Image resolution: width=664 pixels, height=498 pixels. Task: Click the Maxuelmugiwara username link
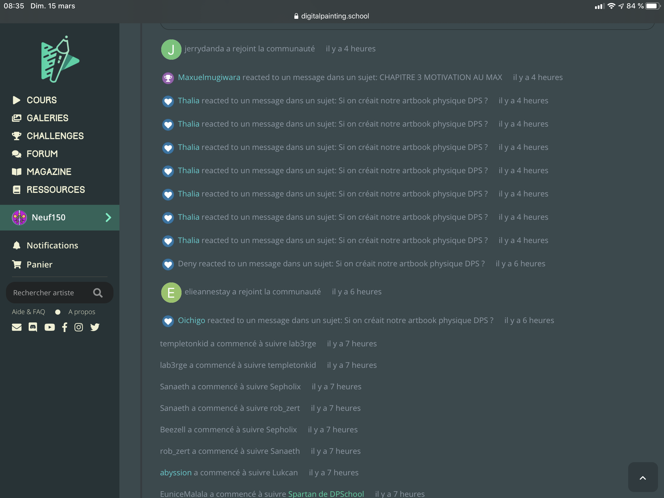(x=209, y=77)
